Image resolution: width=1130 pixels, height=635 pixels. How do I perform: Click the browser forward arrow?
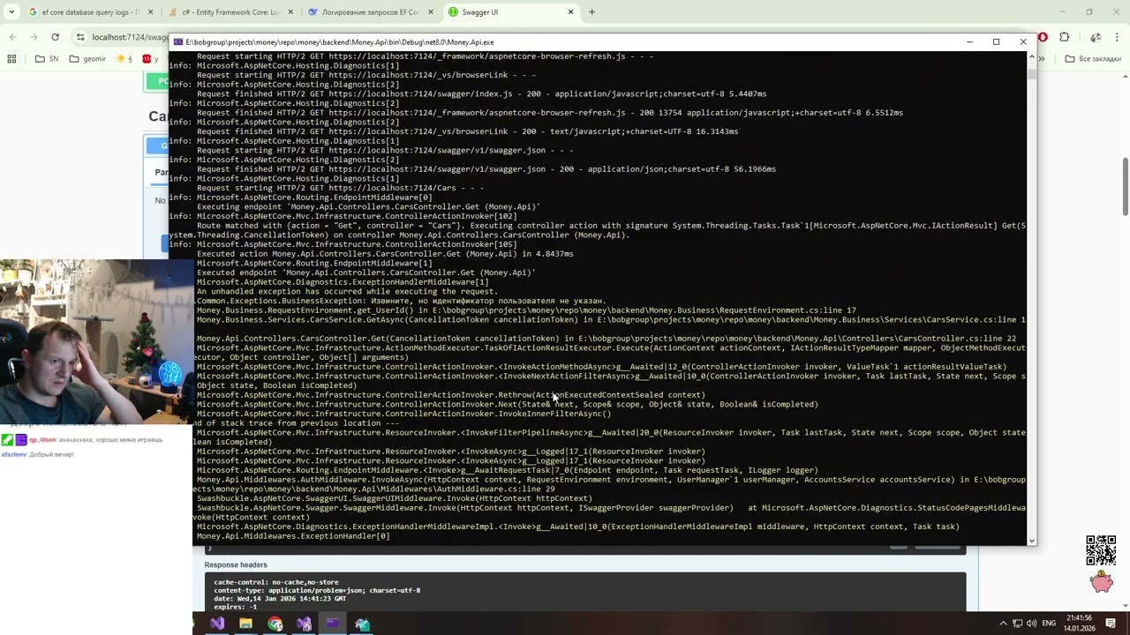coord(34,37)
